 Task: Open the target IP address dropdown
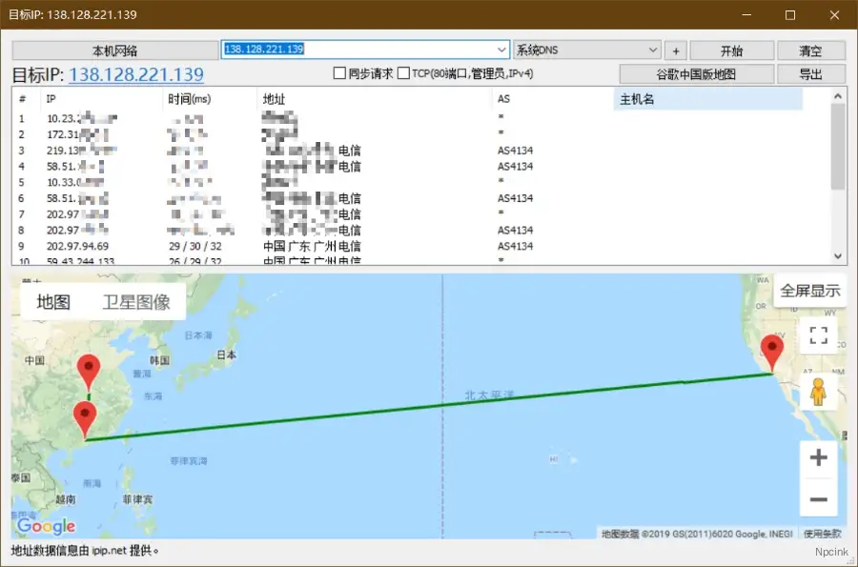pos(500,50)
